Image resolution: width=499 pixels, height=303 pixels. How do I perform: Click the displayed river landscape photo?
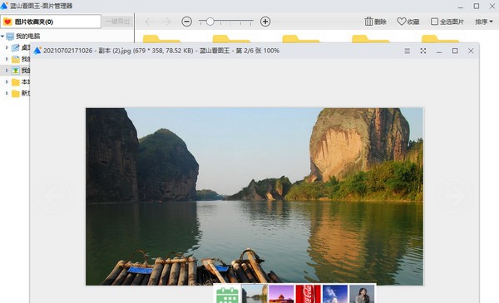pyautogui.click(x=254, y=196)
